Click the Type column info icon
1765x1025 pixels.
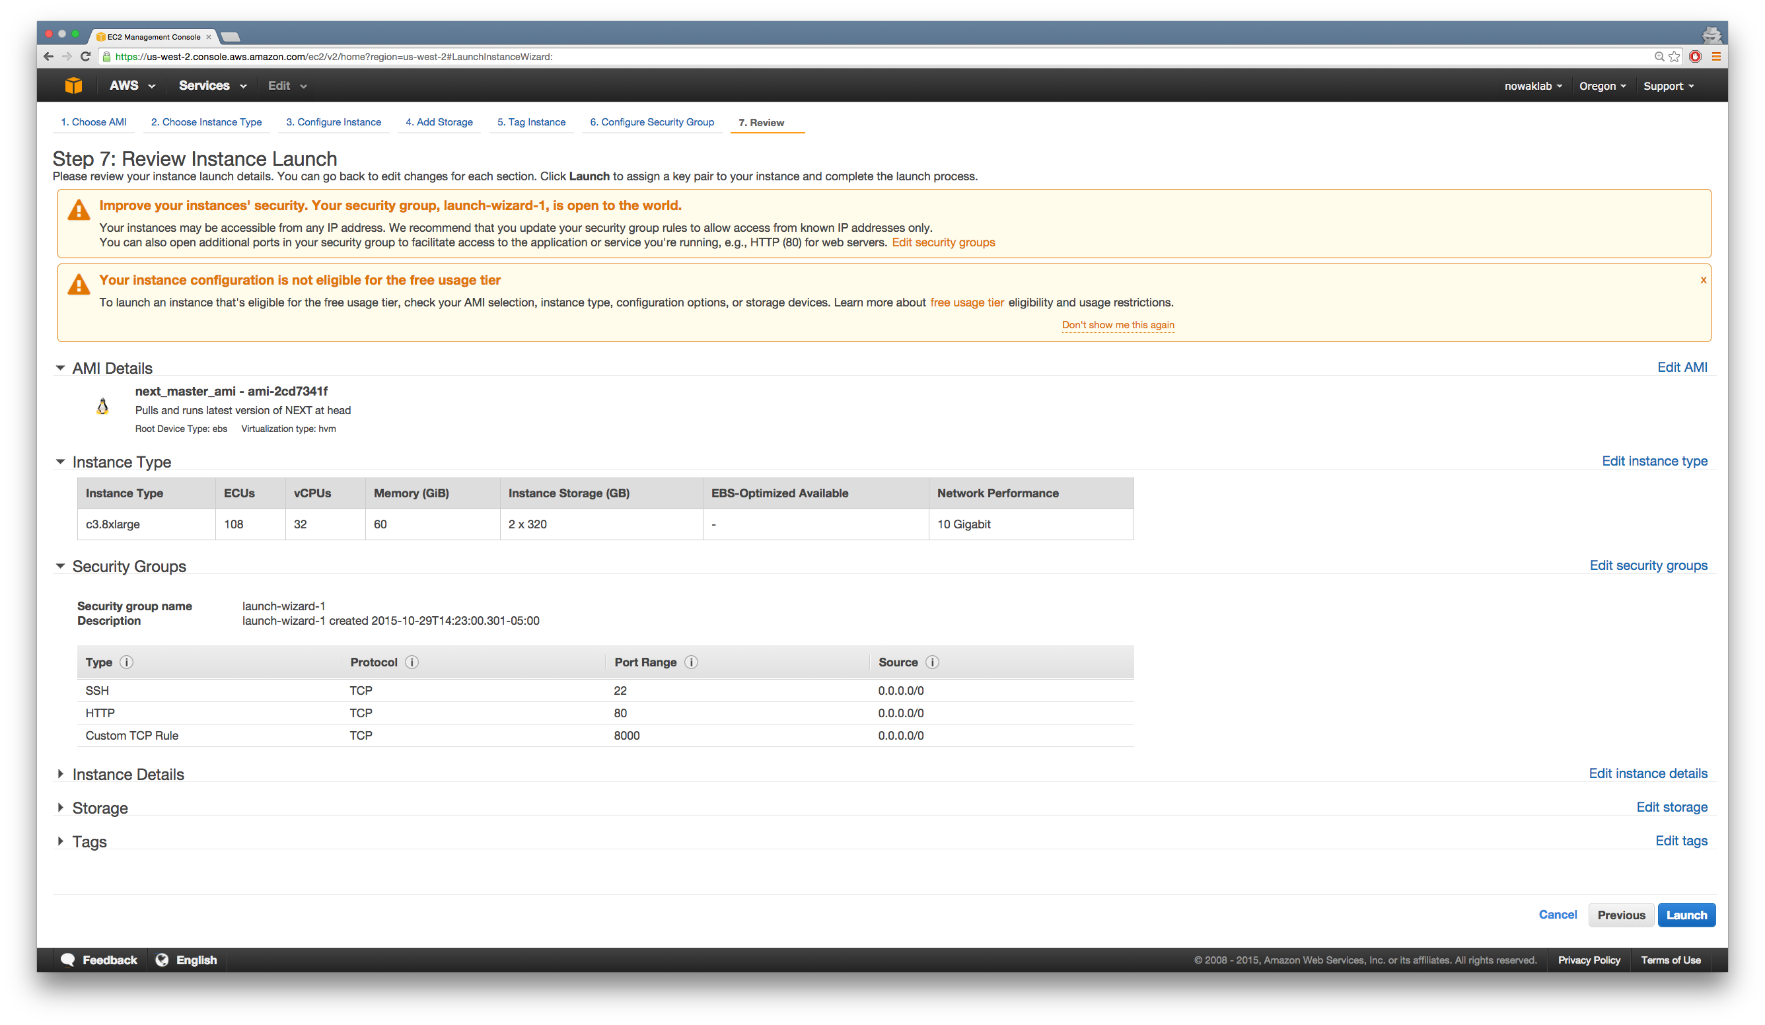pyautogui.click(x=127, y=662)
